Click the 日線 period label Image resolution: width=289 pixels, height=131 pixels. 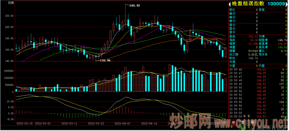11,3
